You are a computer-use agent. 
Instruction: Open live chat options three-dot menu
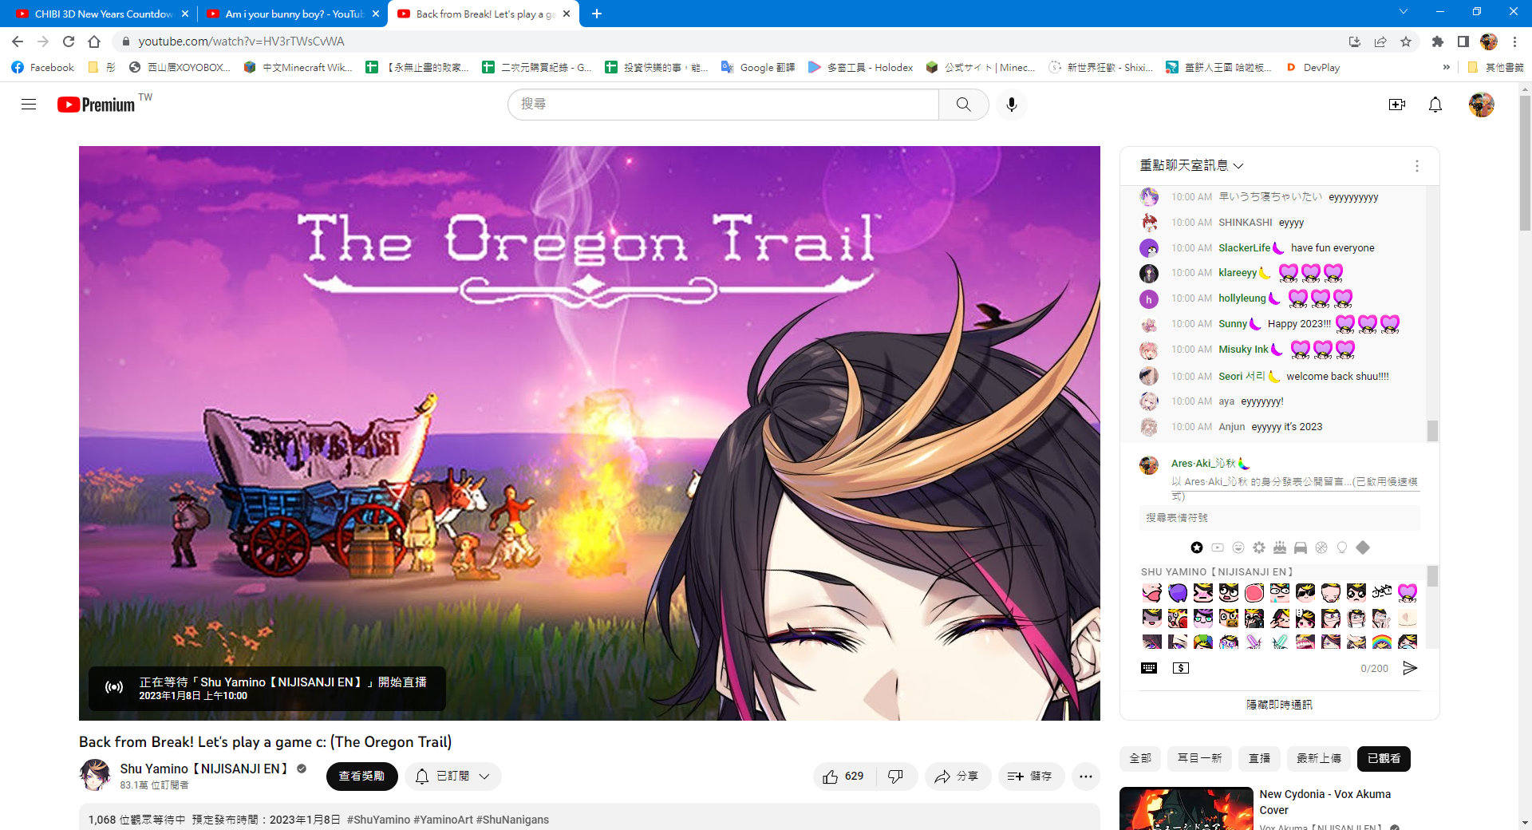1417,166
